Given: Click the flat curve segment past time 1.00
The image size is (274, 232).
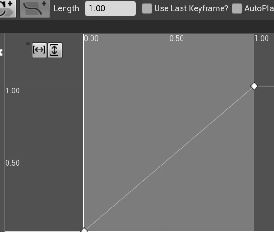Looking at the screenshot, I should [266, 86].
